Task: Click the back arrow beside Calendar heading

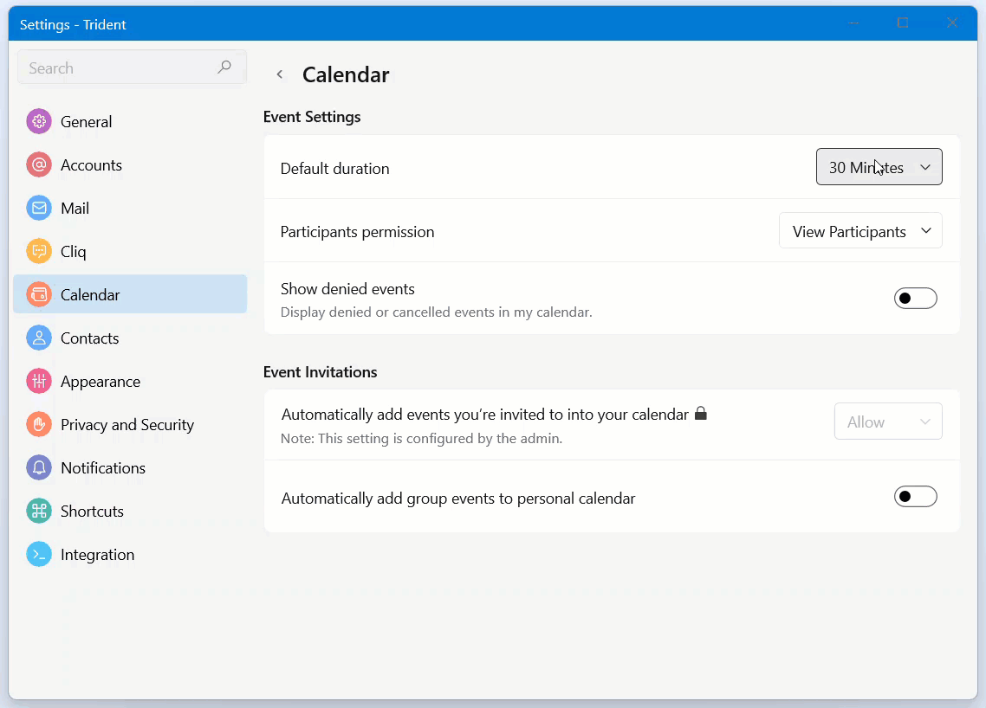Action: click(x=280, y=74)
